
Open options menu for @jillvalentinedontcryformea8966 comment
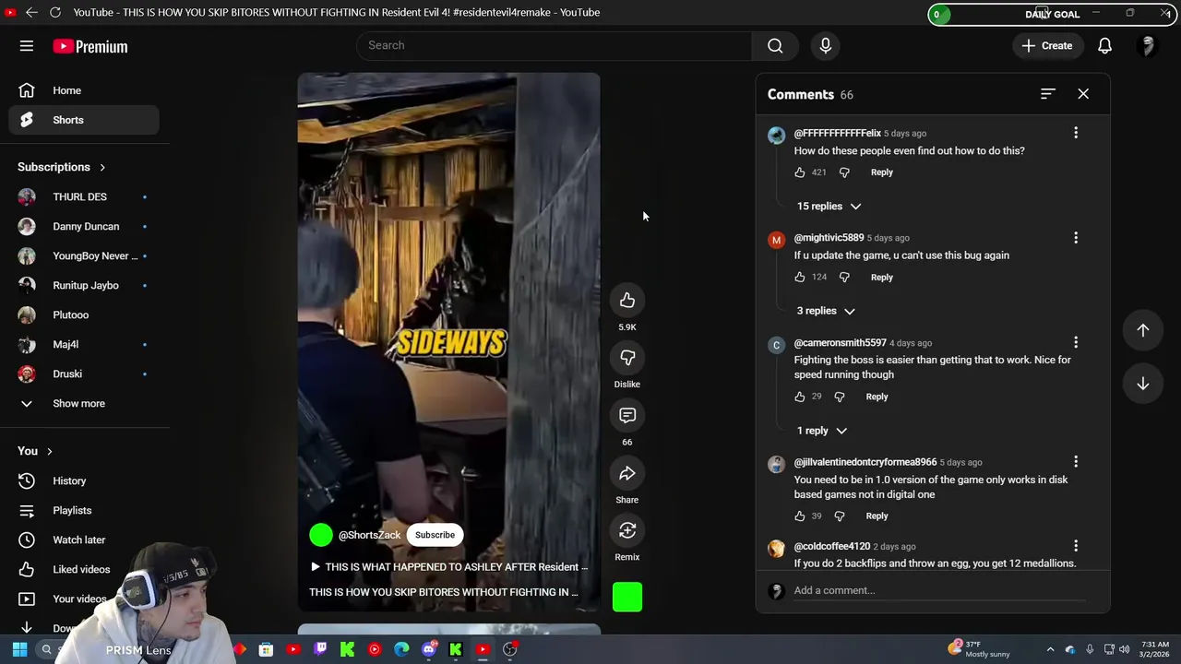pyautogui.click(x=1076, y=461)
